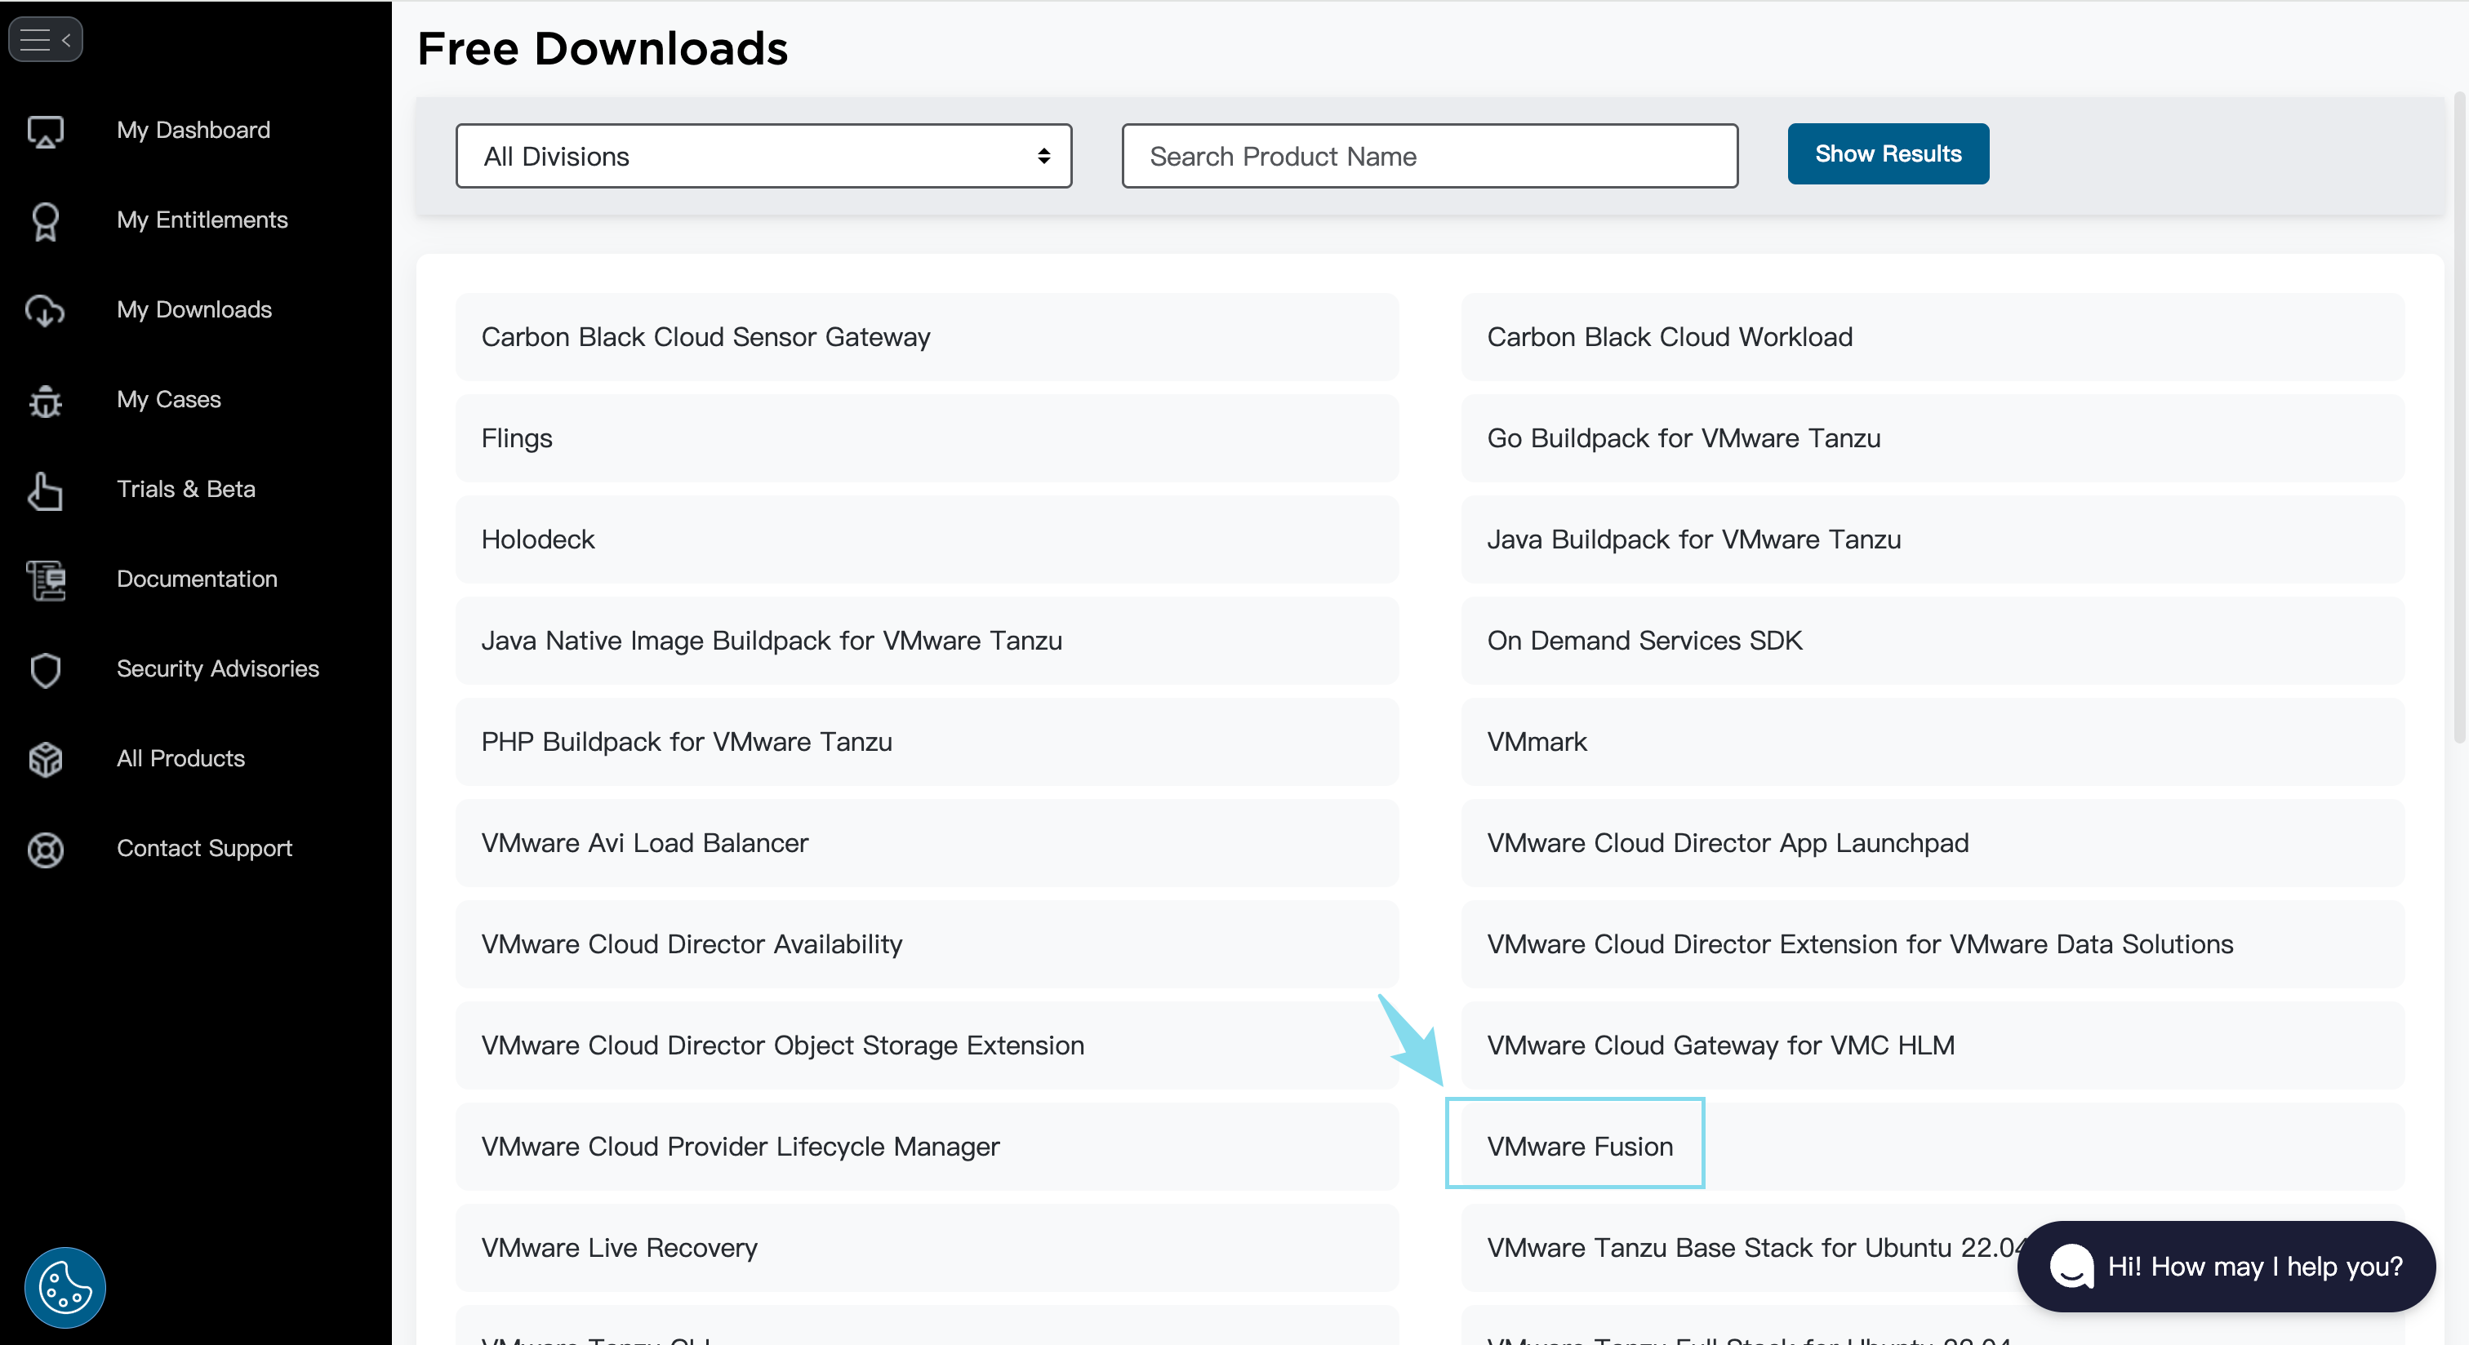Open the help chat 'How may I help you?'
The image size is (2469, 1345).
tap(2226, 1267)
